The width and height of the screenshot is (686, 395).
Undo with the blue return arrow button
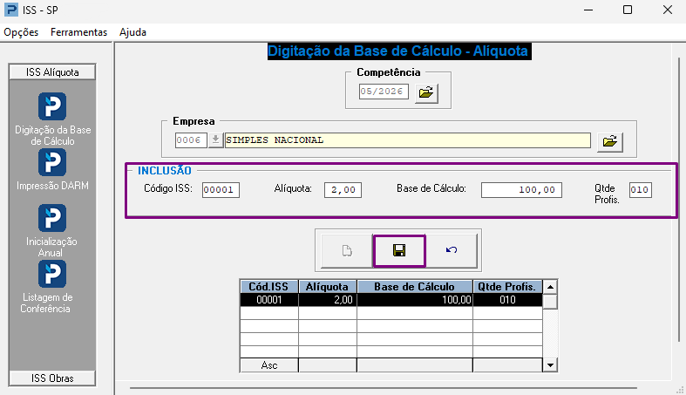pos(452,250)
